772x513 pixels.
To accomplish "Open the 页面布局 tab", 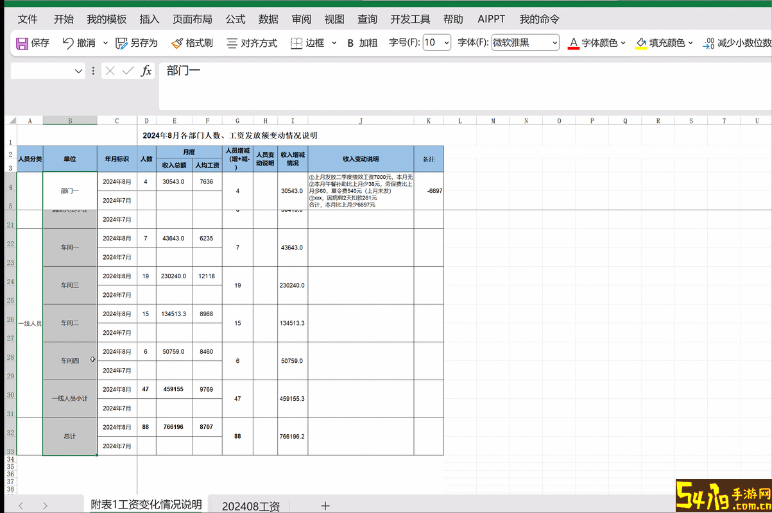I will [x=193, y=19].
